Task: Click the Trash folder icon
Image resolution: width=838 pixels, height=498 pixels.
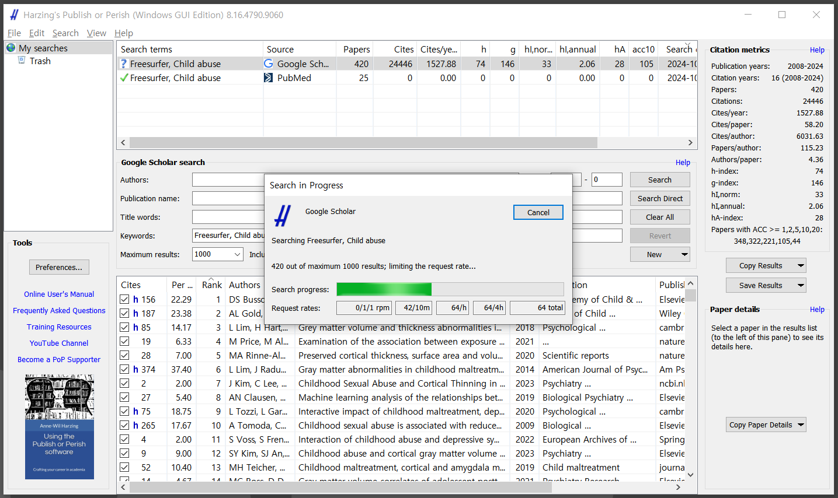Action: pos(22,60)
